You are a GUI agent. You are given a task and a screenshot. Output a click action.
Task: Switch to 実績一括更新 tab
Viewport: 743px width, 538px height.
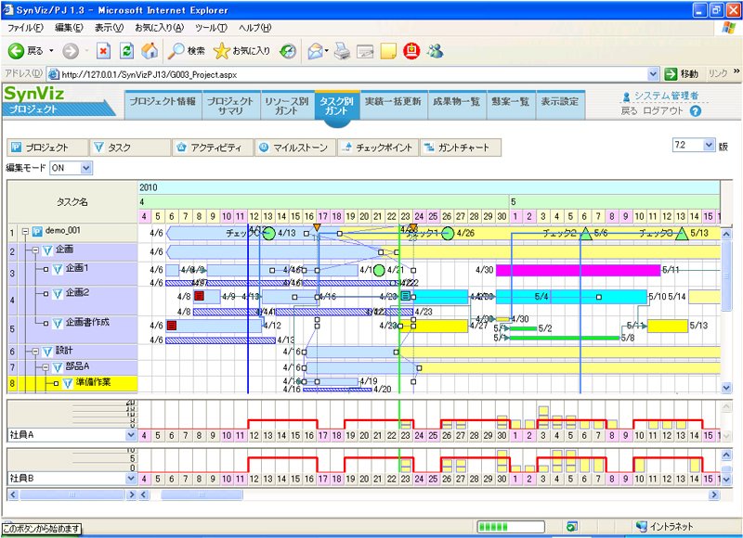[x=393, y=105]
